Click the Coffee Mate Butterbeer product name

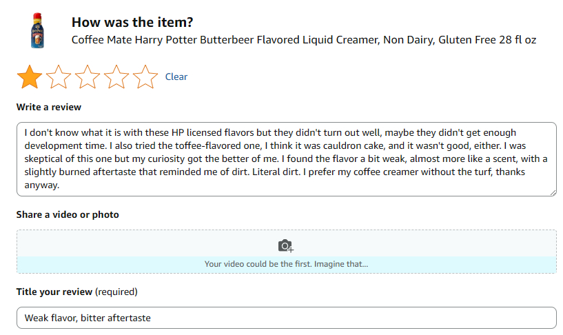pos(303,40)
